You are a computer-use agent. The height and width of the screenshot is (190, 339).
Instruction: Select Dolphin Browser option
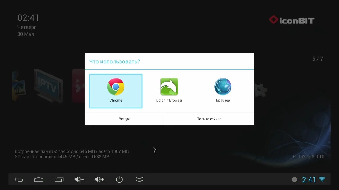(169, 91)
